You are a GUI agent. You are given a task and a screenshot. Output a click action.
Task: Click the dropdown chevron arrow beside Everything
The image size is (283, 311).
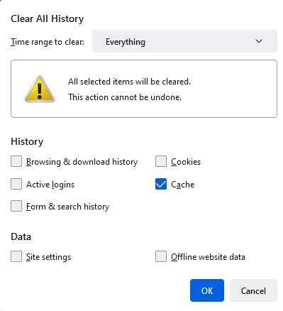(x=259, y=41)
